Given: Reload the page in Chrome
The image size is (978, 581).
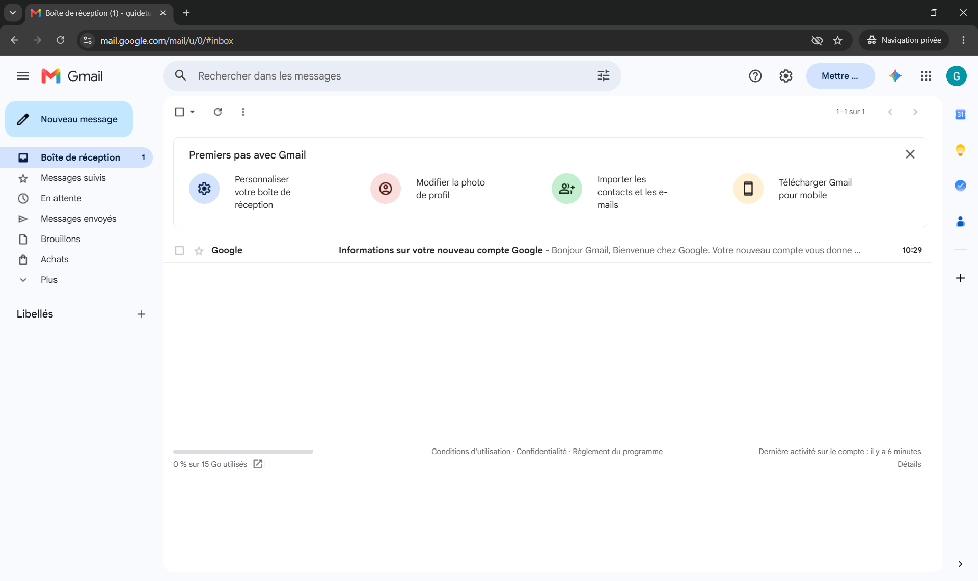Looking at the screenshot, I should (x=60, y=40).
